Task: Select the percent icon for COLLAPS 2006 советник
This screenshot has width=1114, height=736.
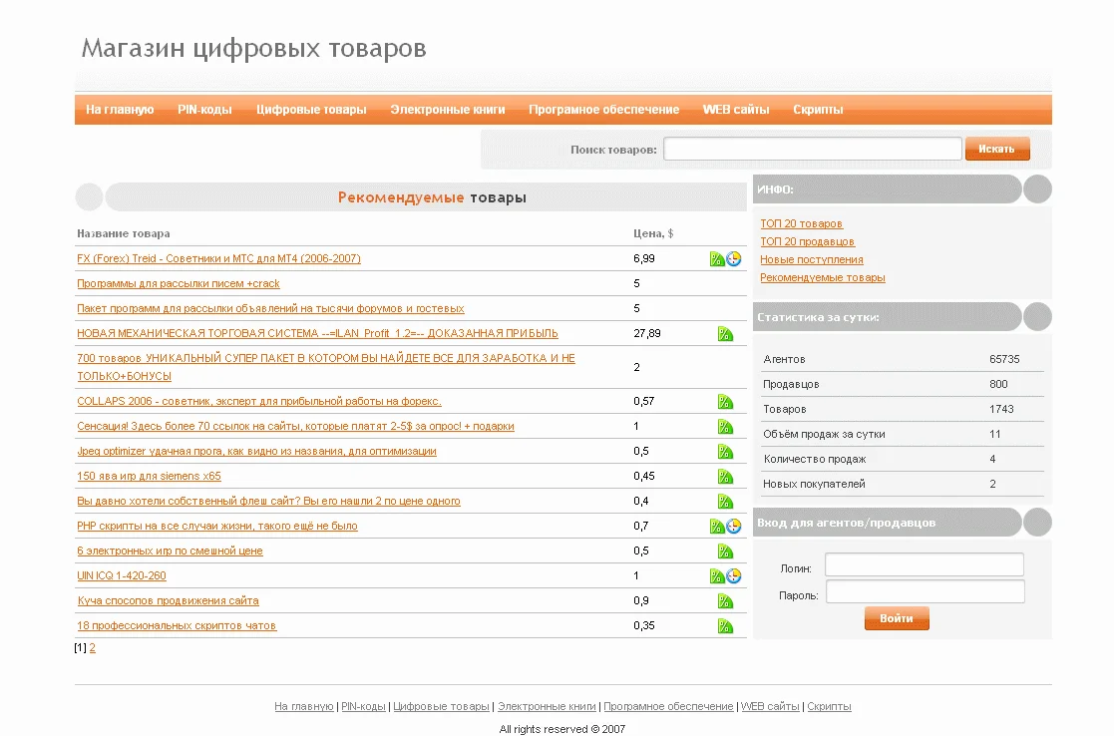Action: point(726,400)
